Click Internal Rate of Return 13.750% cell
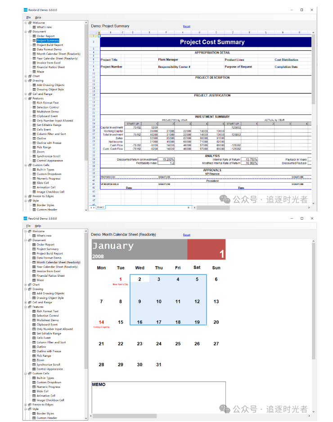This screenshot has width=333, height=422. pos(249,159)
